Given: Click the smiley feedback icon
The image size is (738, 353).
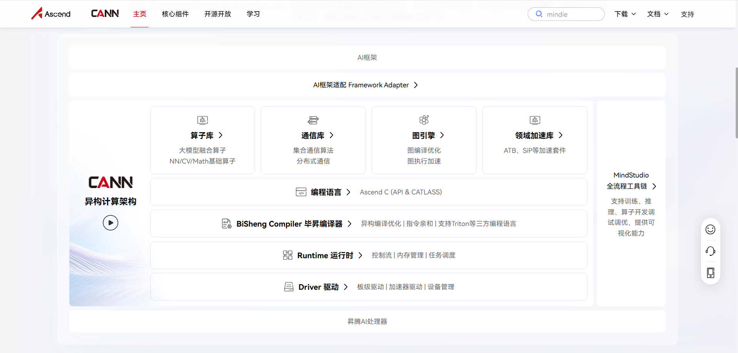Looking at the screenshot, I should point(710,229).
